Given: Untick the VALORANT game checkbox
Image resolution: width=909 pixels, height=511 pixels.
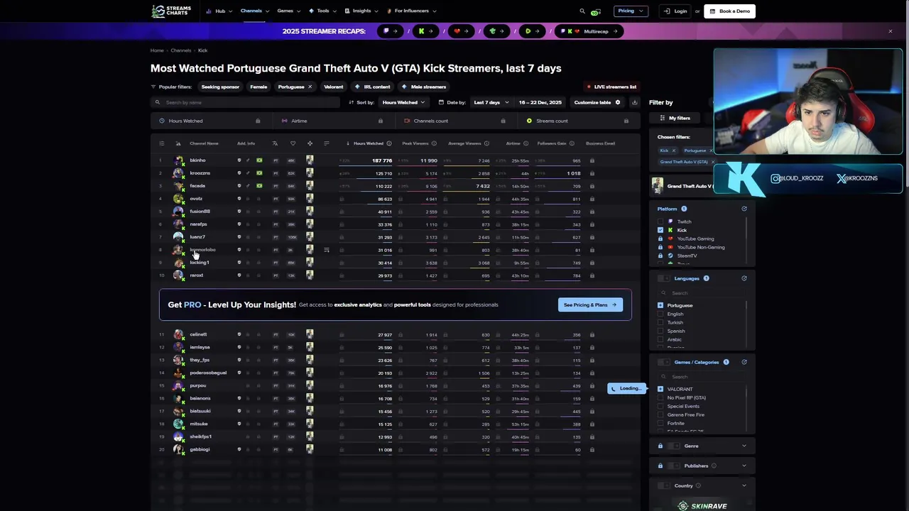Looking at the screenshot, I should tap(660, 389).
